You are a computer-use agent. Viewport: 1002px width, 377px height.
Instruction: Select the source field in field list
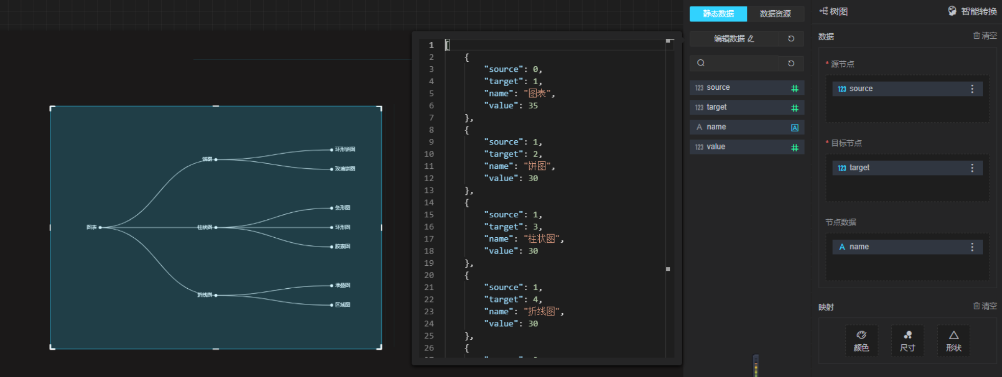(747, 88)
